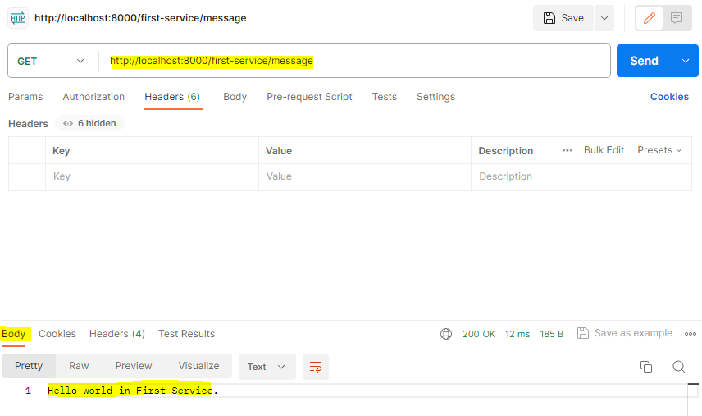Click the 200 OK status

point(479,334)
